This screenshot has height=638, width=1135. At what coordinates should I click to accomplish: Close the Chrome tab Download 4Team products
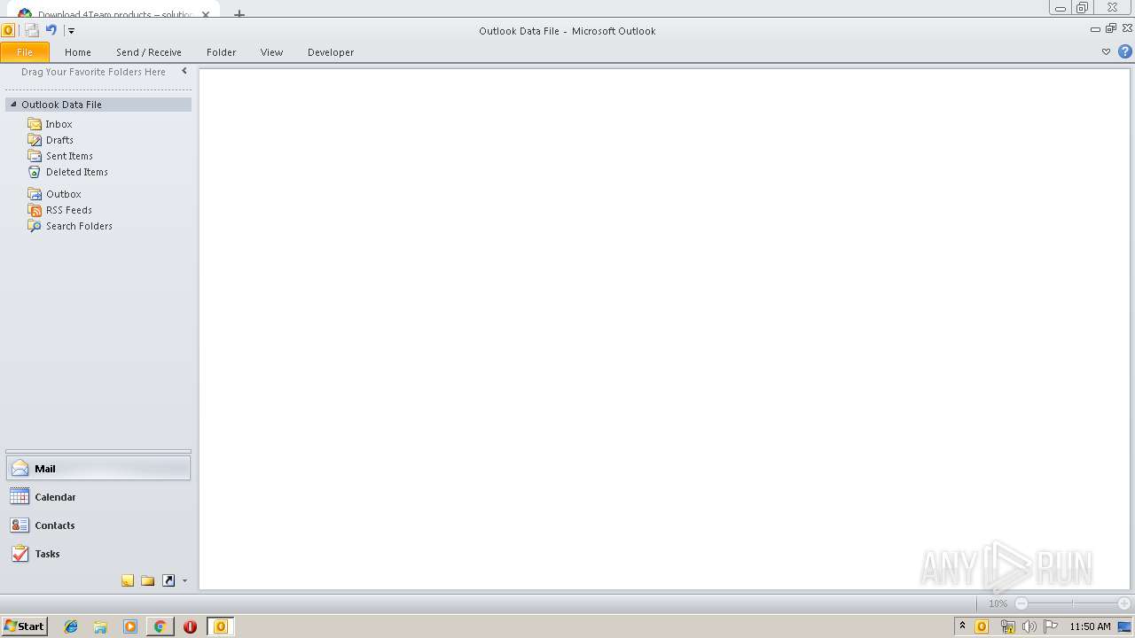[205, 14]
